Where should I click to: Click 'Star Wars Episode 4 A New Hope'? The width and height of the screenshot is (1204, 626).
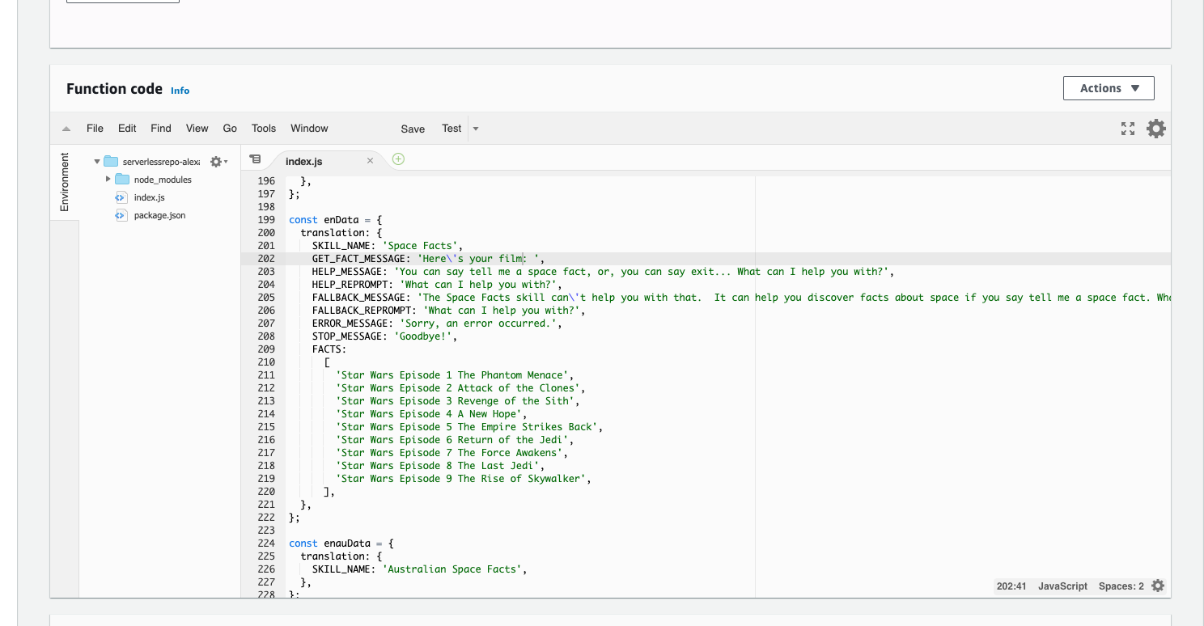[430, 414]
